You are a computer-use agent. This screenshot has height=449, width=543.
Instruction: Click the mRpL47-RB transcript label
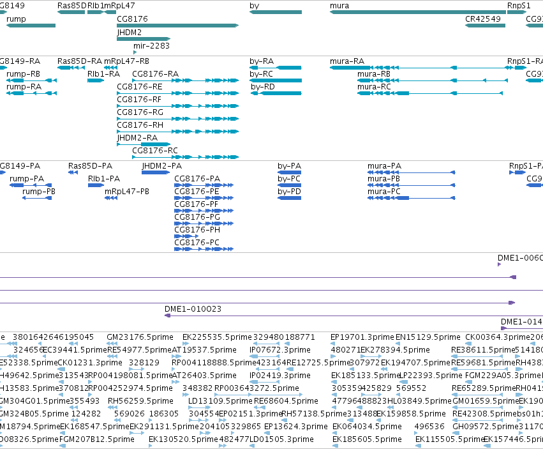pyautogui.click(x=126, y=61)
